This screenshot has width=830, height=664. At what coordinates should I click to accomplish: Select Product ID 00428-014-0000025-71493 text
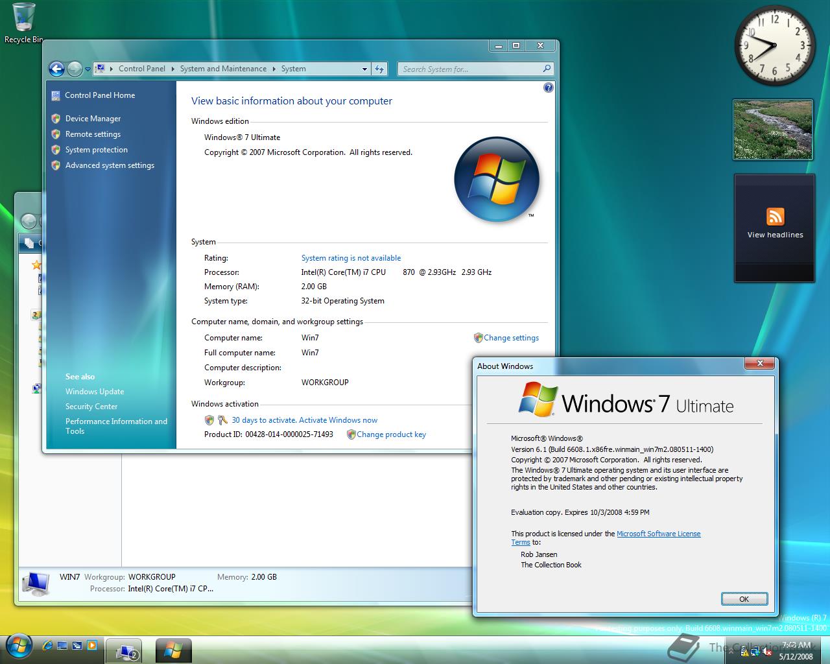[x=268, y=434]
